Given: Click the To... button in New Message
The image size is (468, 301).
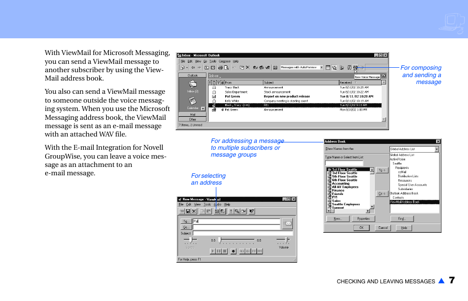Looking at the screenshot, I should (x=186, y=221).
